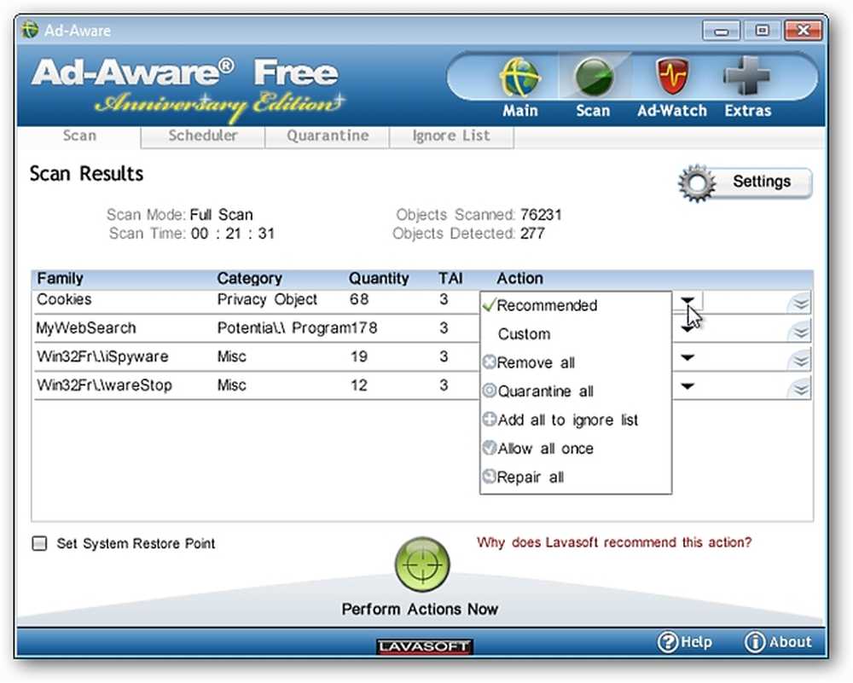Open Help in the bottom bar
Screen dimensions: 853x683
click(x=685, y=642)
